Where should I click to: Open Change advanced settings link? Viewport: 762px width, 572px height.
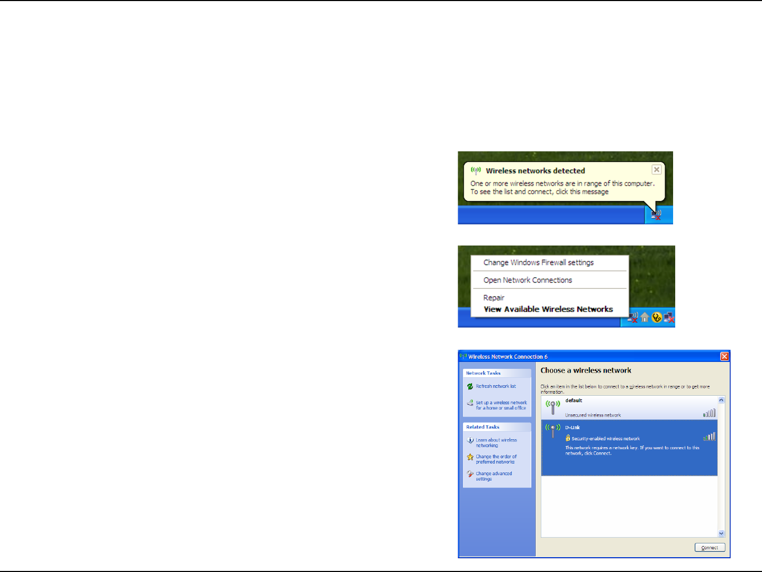[x=494, y=476]
